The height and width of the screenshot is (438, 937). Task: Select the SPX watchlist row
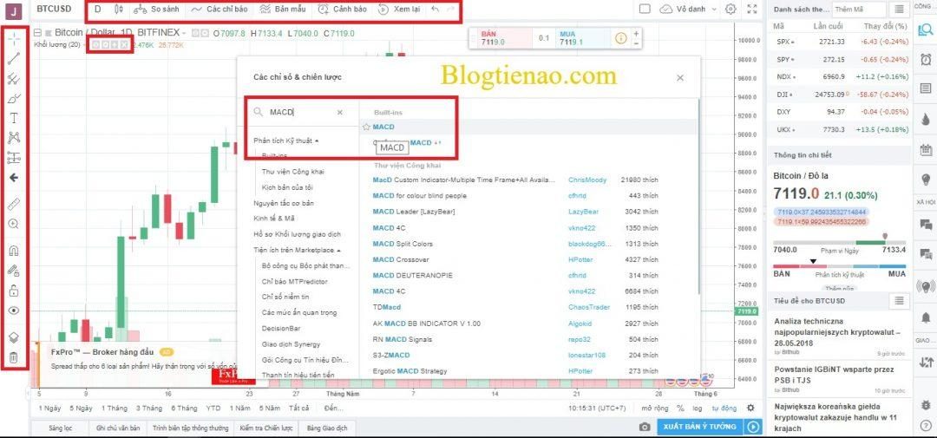pyautogui.click(x=841, y=42)
